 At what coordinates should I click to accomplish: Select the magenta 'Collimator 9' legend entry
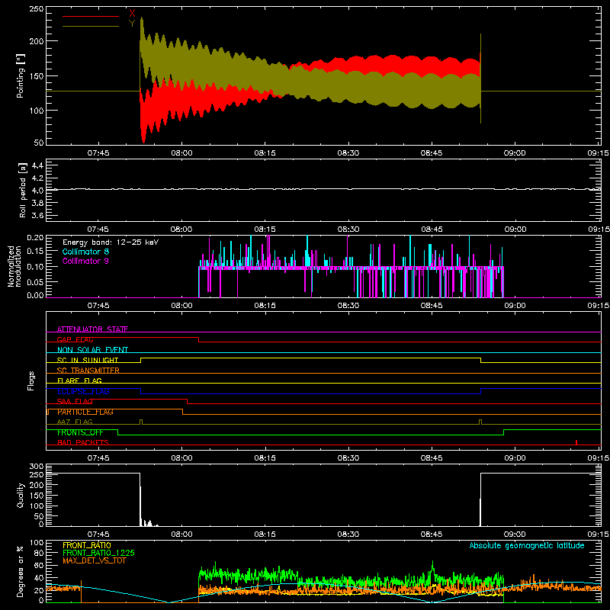85,261
